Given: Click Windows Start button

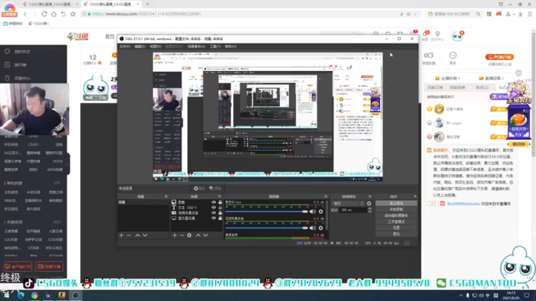Looking at the screenshot, I should pos(7,296).
